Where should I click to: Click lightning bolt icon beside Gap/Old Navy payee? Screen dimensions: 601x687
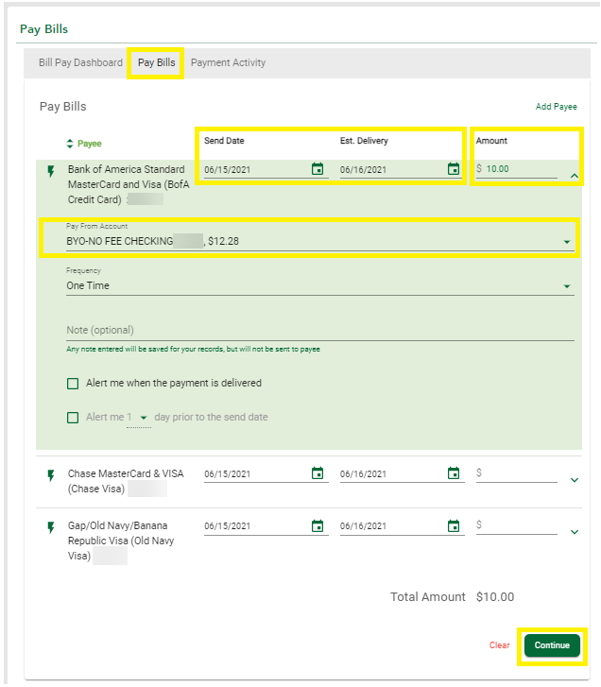tap(51, 527)
